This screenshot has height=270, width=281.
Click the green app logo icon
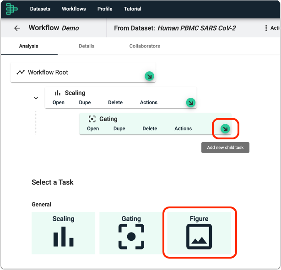pos(11,9)
